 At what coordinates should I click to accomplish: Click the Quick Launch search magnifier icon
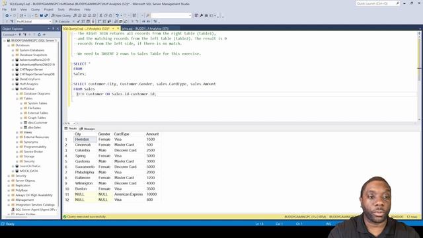[x=398, y=3]
